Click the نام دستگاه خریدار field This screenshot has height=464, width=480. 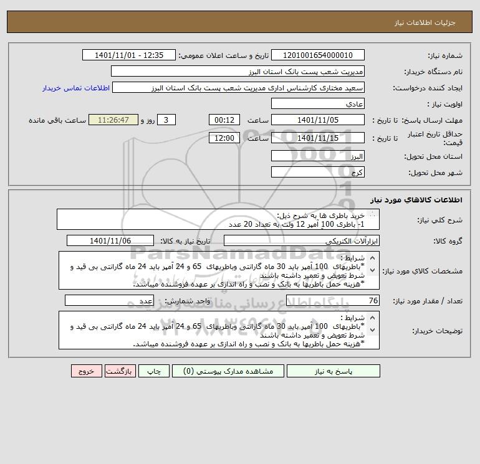coord(238,71)
